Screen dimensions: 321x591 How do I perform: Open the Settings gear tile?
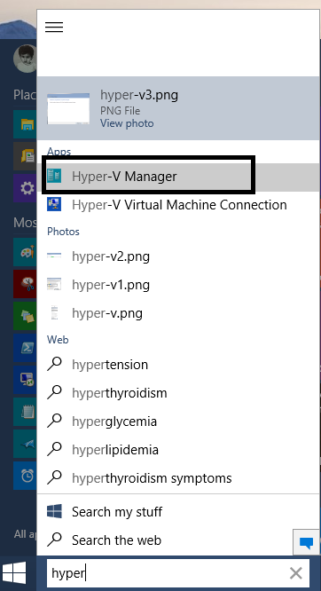(x=25, y=188)
